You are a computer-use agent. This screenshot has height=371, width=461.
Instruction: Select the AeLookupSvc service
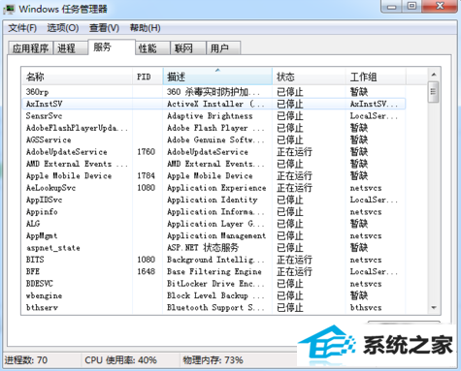[50, 188]
